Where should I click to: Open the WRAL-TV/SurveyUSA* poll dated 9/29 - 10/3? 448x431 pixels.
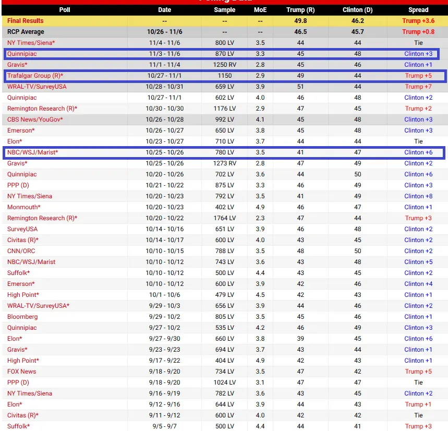[38, 306]
